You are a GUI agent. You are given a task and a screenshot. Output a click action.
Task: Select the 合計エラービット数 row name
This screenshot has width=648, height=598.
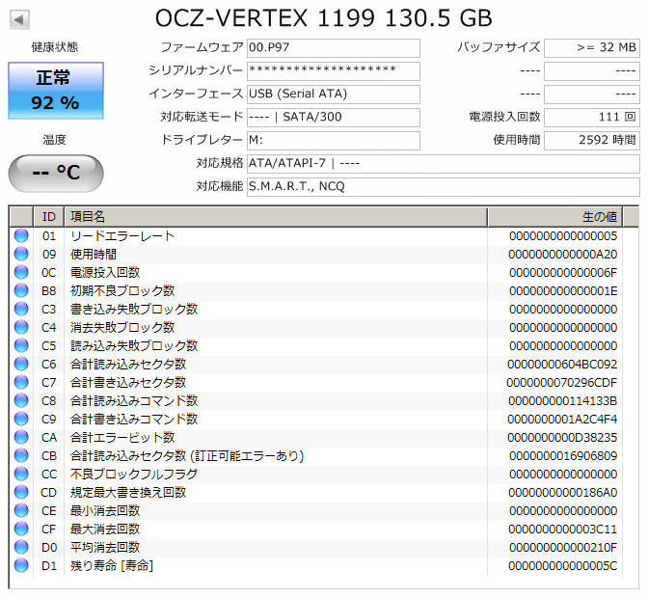point(122,437)
